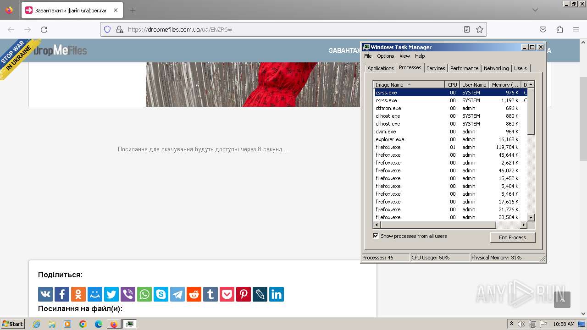
Task: Open the Windows Start menu
Action: (x=12, y=324)
